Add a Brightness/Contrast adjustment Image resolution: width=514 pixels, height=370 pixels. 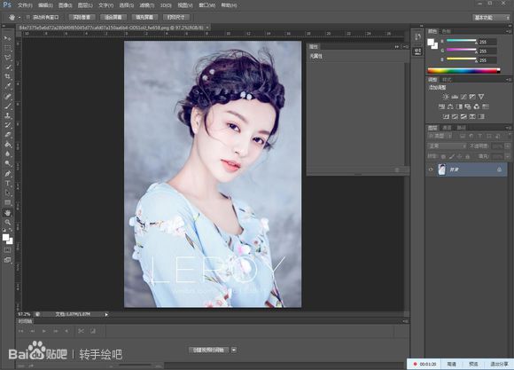446,97
